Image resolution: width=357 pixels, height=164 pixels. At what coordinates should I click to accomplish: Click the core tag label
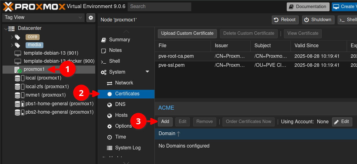click(32, 37)
